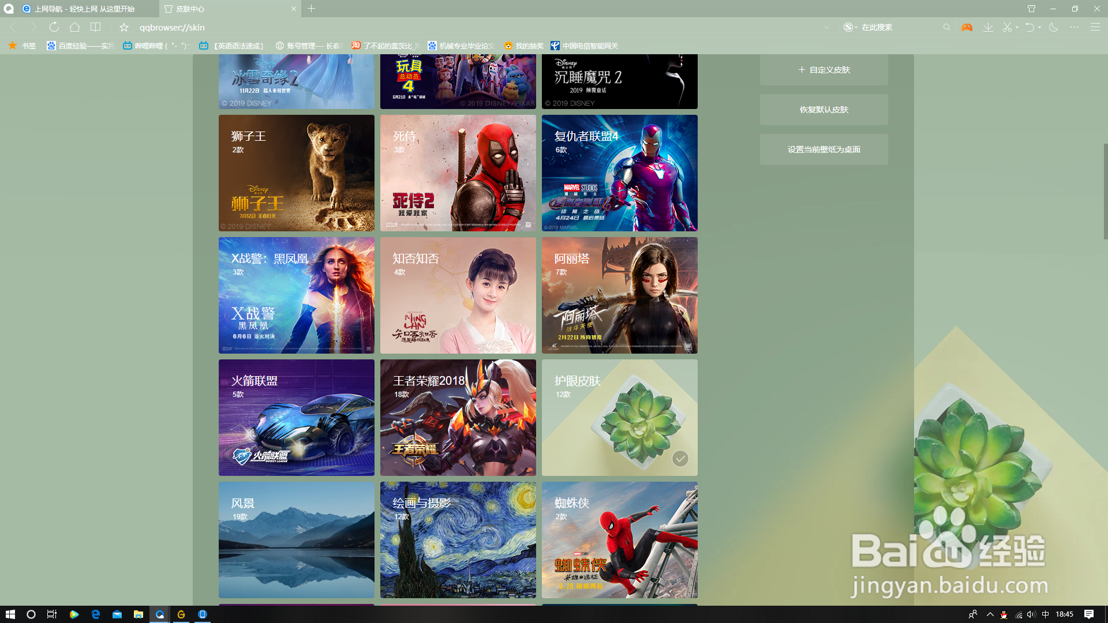Open the reading mode book icon

click(x=96, y=27)
